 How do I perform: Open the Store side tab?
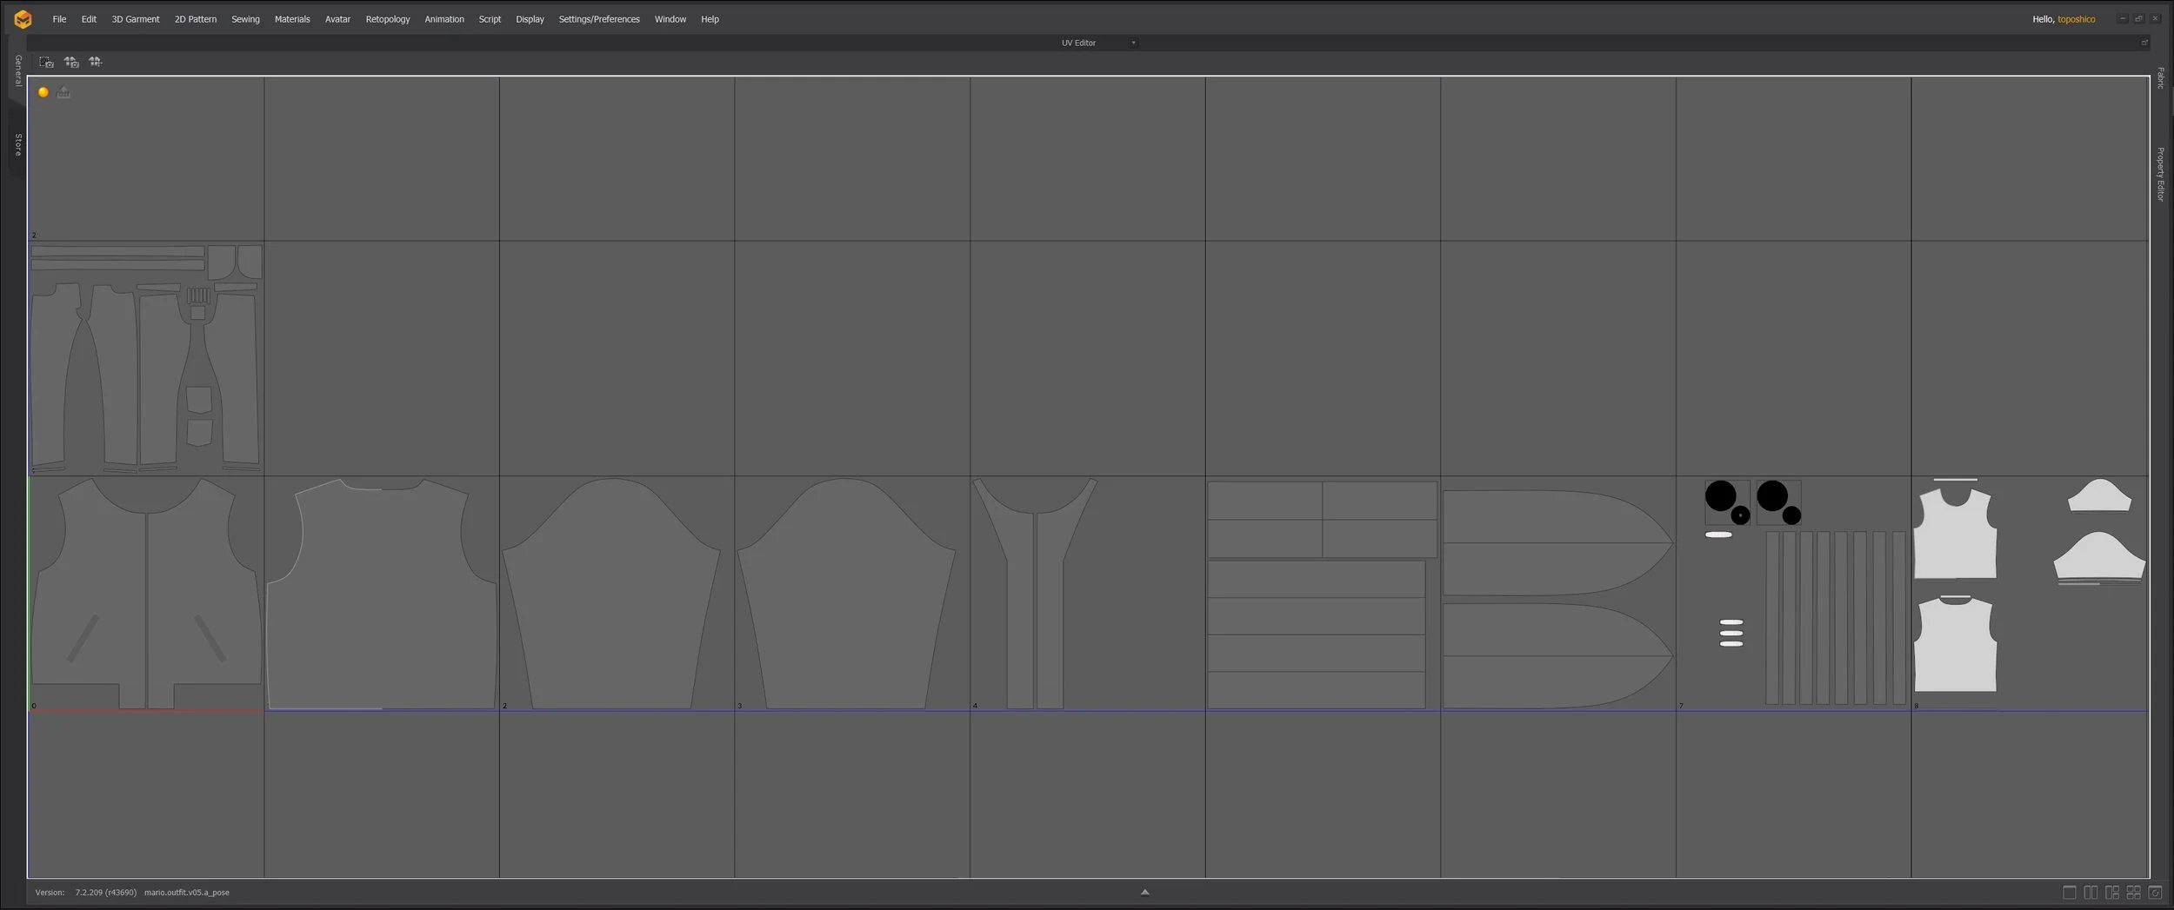click(x=17, y=144)
